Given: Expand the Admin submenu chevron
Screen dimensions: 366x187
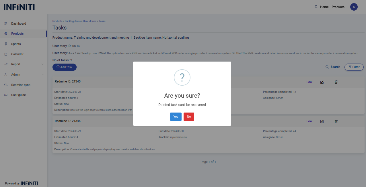Looking at the screenshot, I should [x=42, y=75].
